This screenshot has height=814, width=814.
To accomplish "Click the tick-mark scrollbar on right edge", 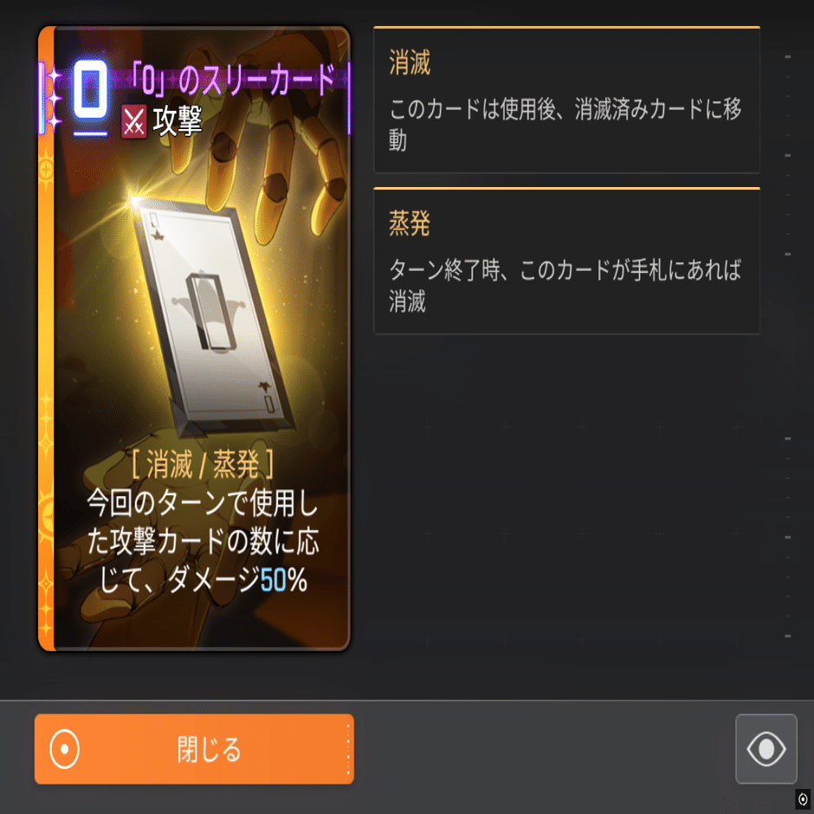I will coord(787,346).
